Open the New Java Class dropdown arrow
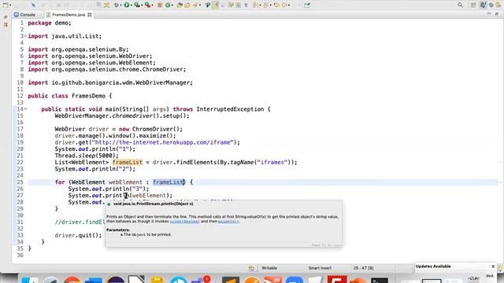The image size is (504, 283). tap(172, 6)
